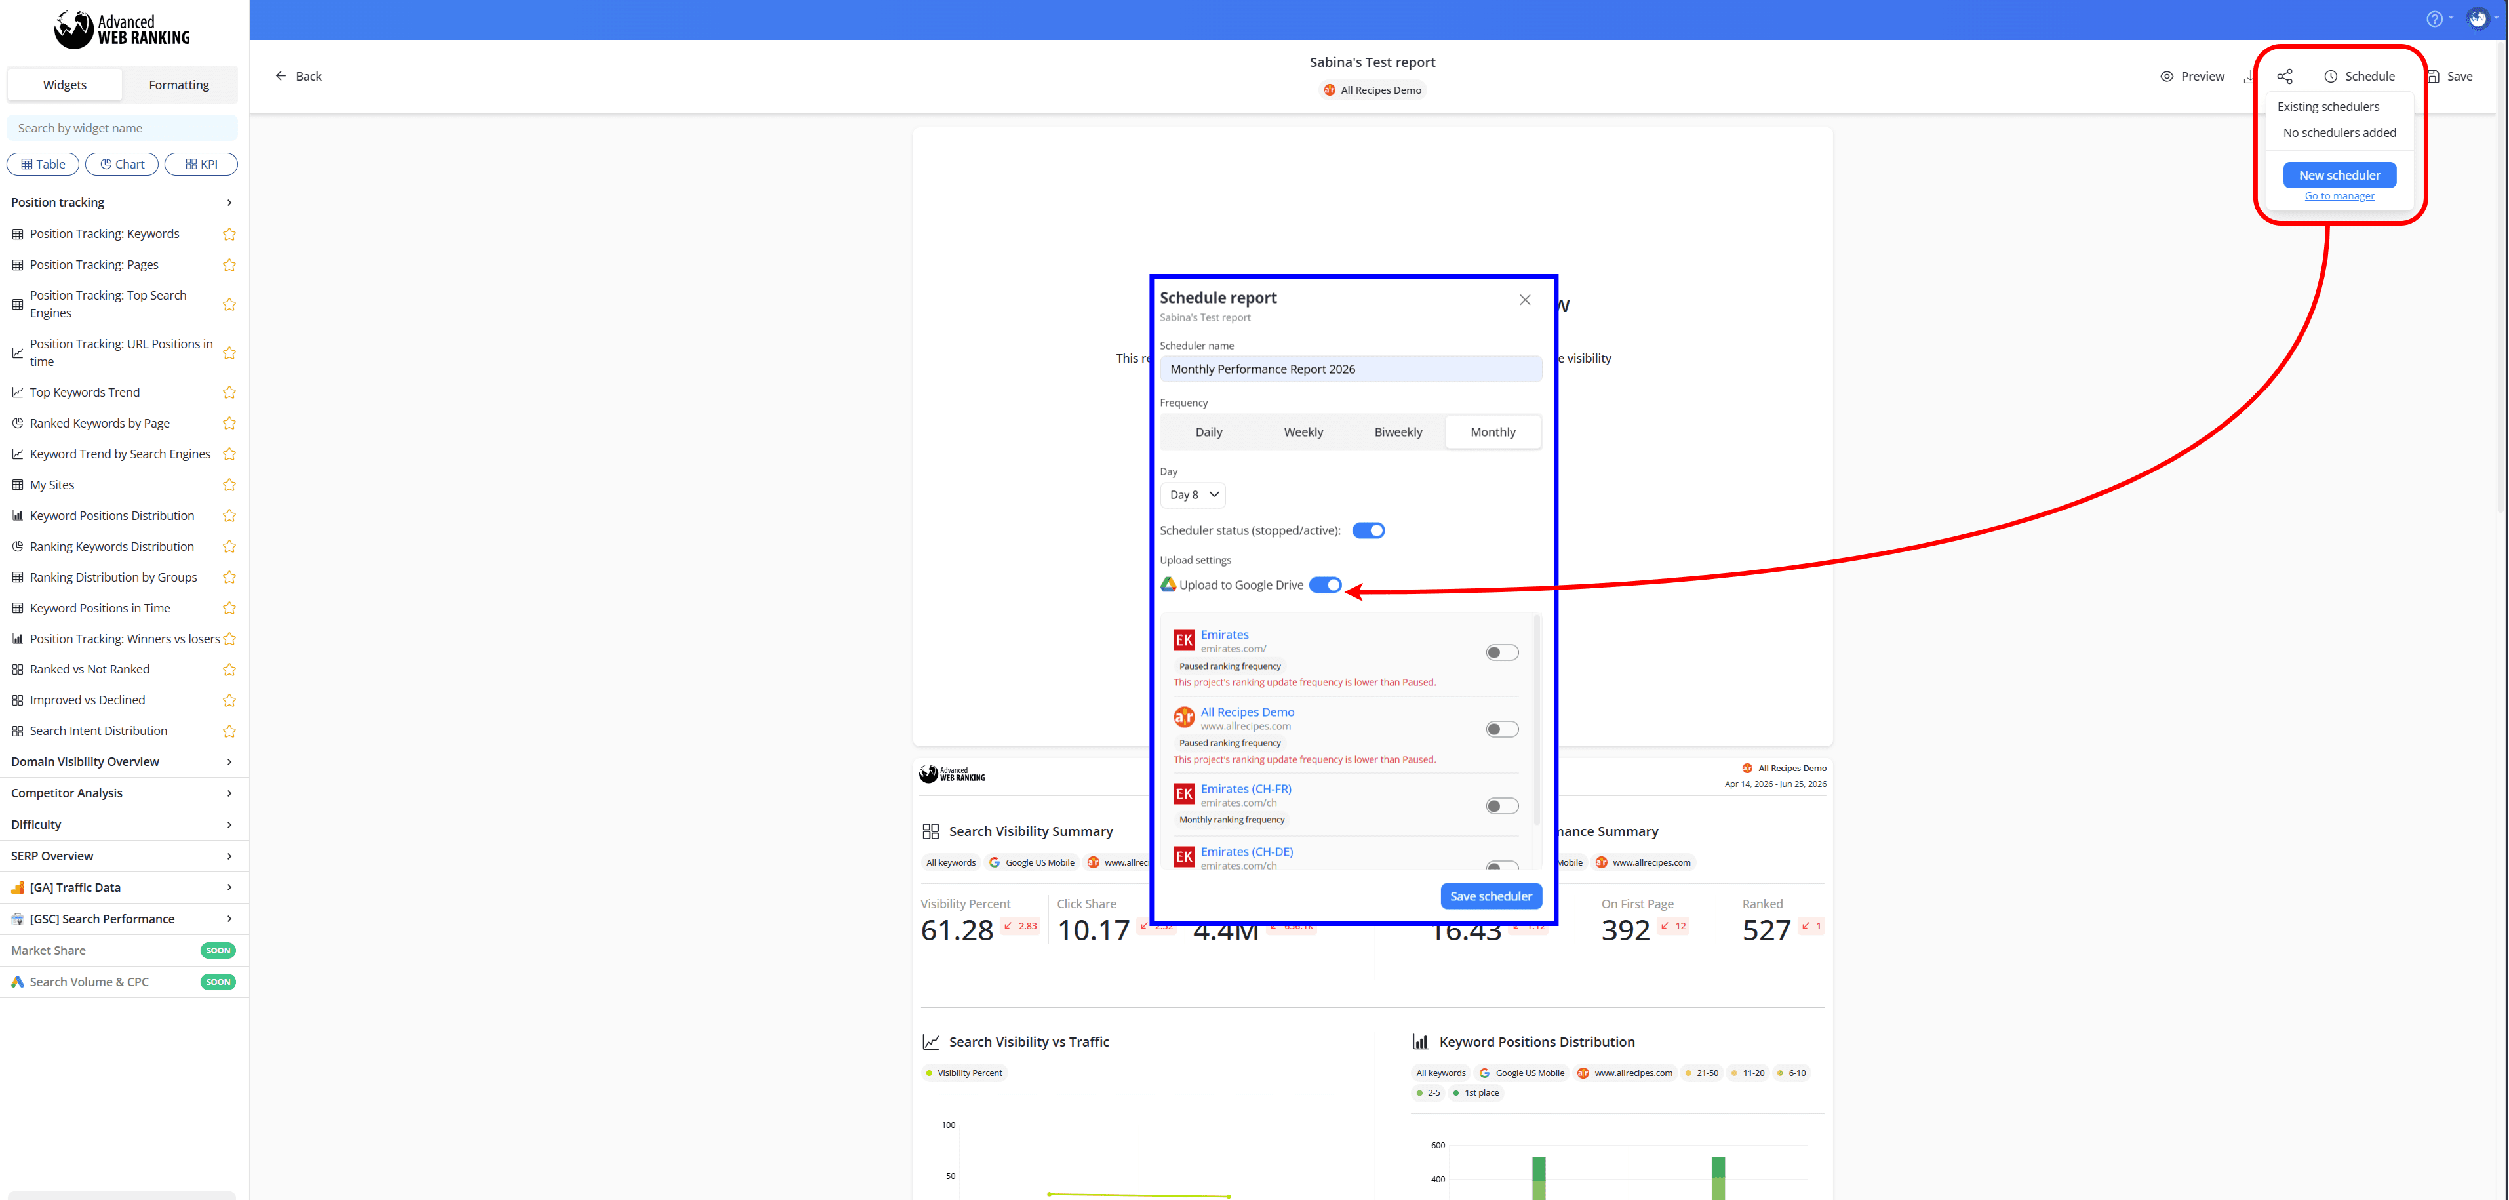
Task: Star the Ranking Distribution by Groups widget
Action: coord(229,578)
